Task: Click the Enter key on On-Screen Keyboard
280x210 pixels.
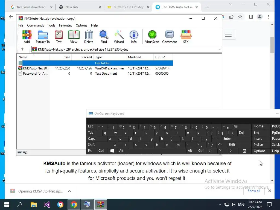Action: point(236,139)
